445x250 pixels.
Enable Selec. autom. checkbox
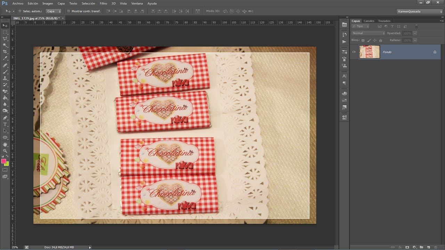click(19, 11)
